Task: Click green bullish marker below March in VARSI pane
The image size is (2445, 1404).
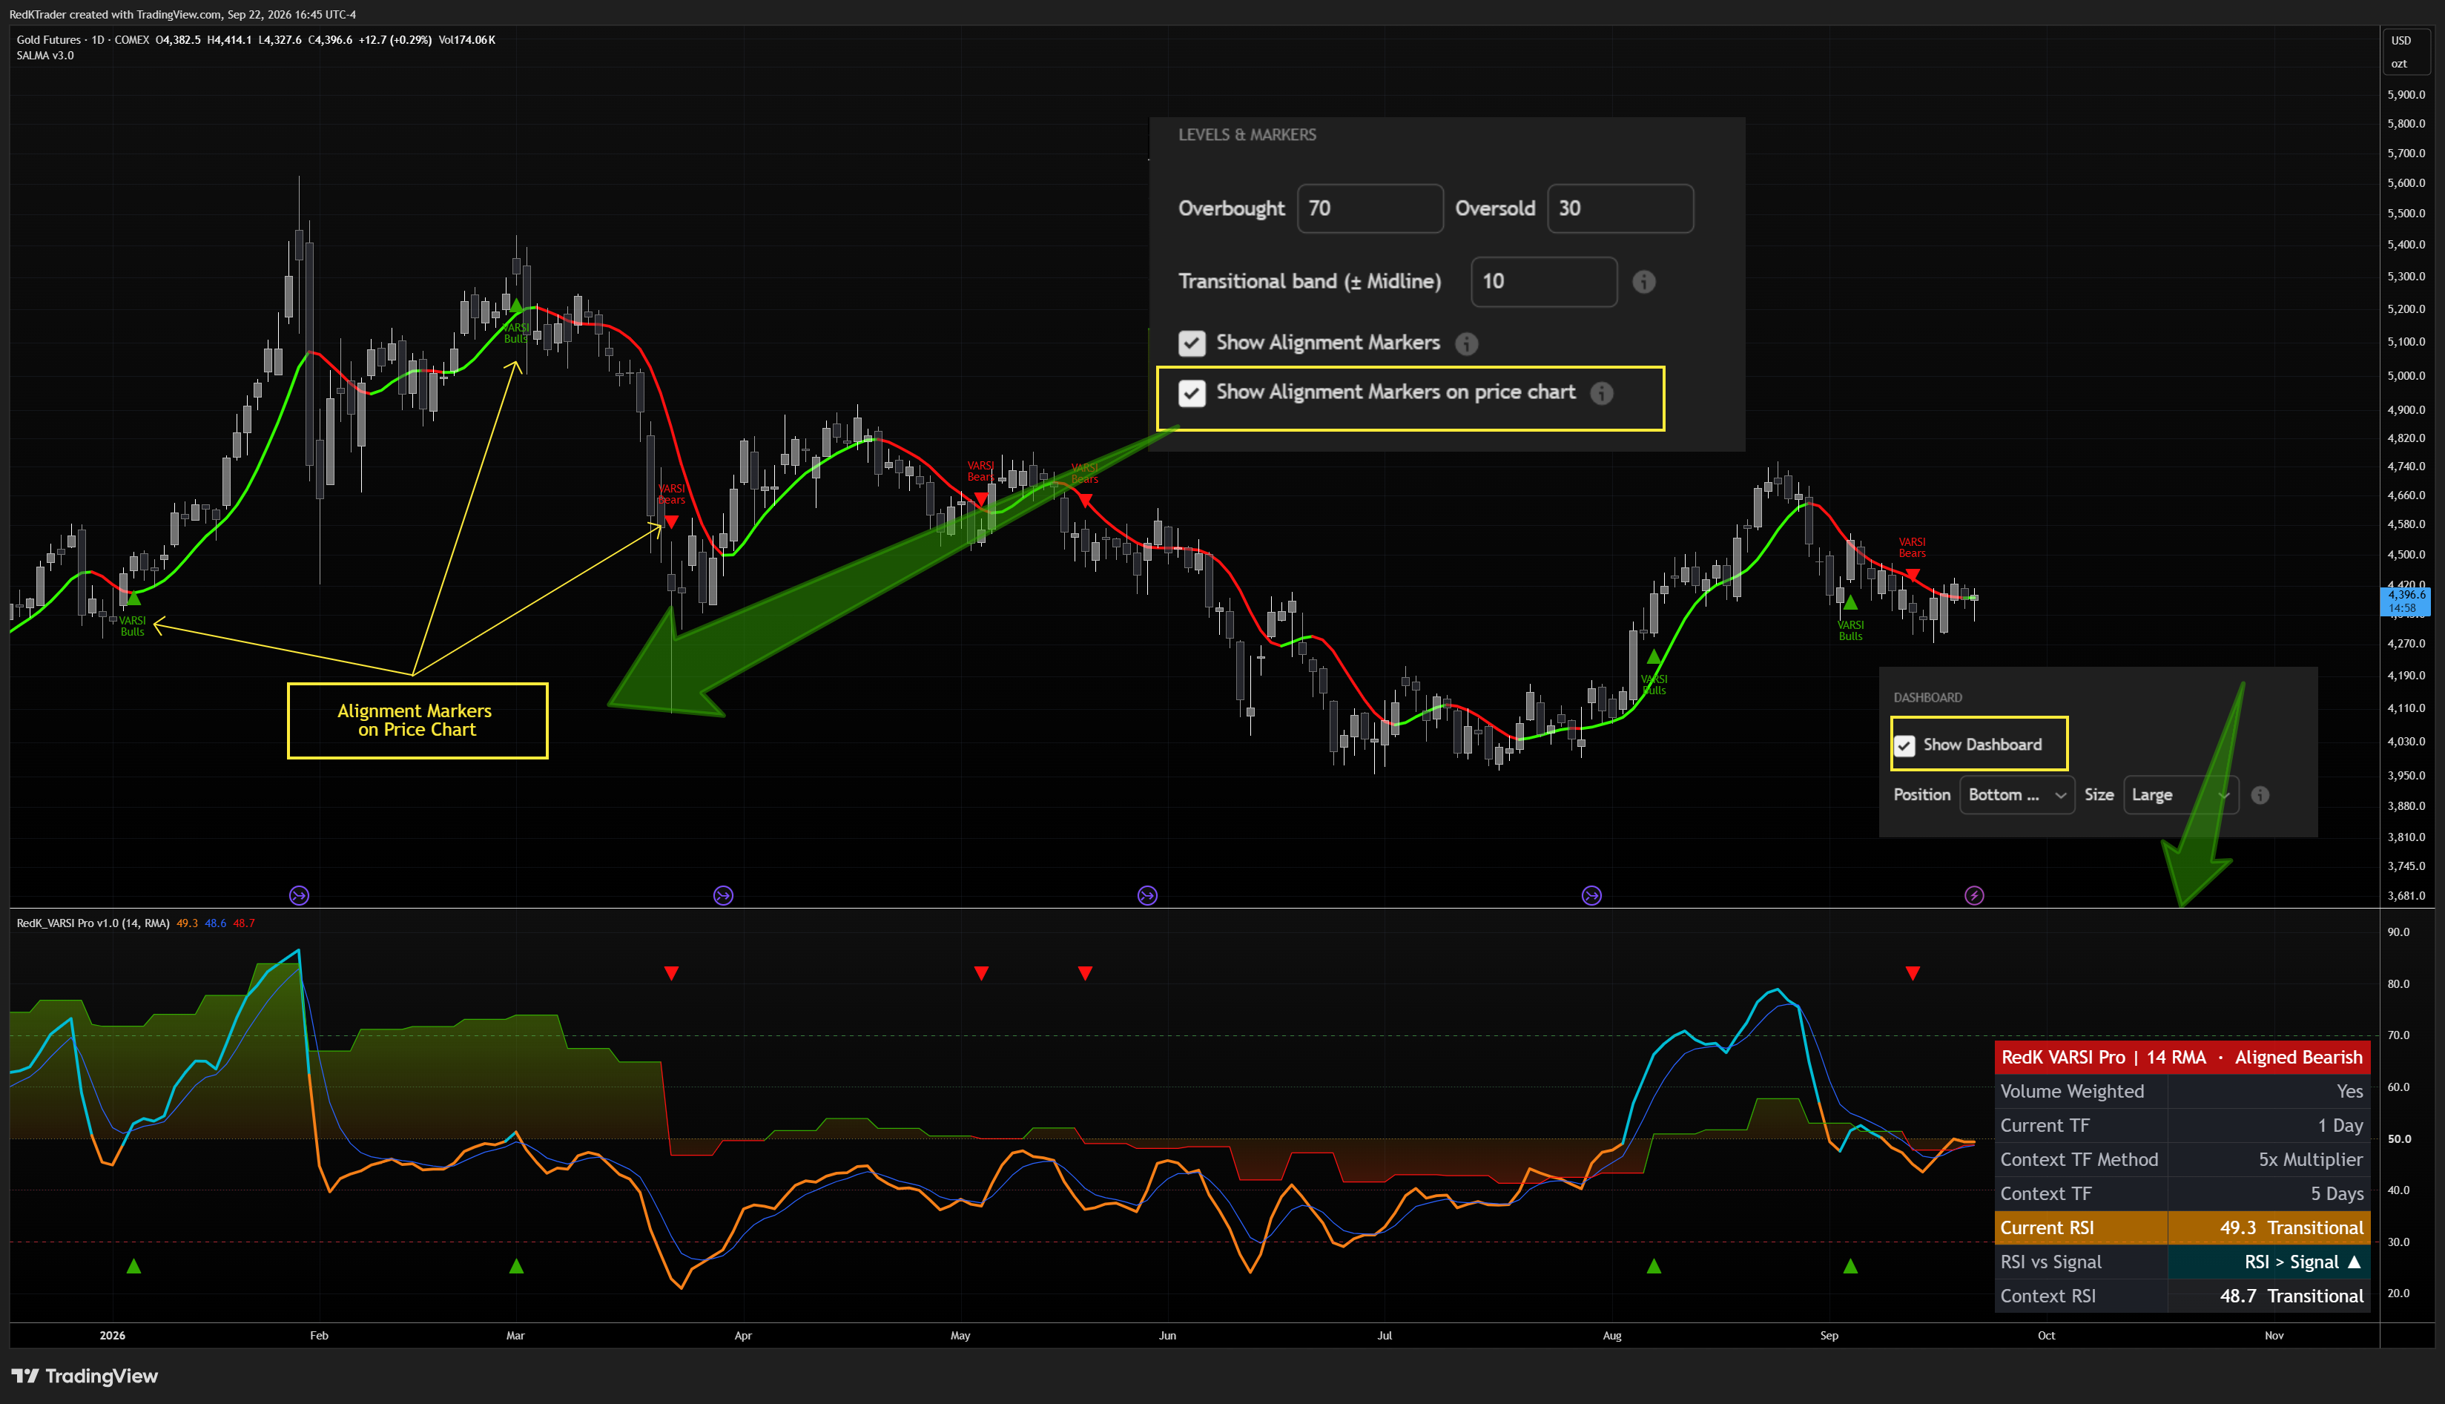Action: [x=517, y=1266]
